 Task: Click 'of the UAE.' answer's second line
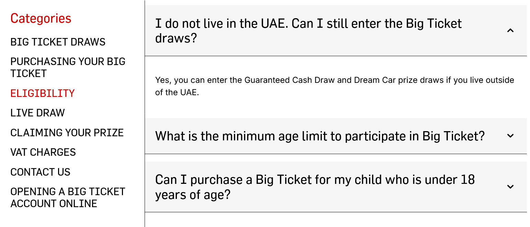point(177,93)
